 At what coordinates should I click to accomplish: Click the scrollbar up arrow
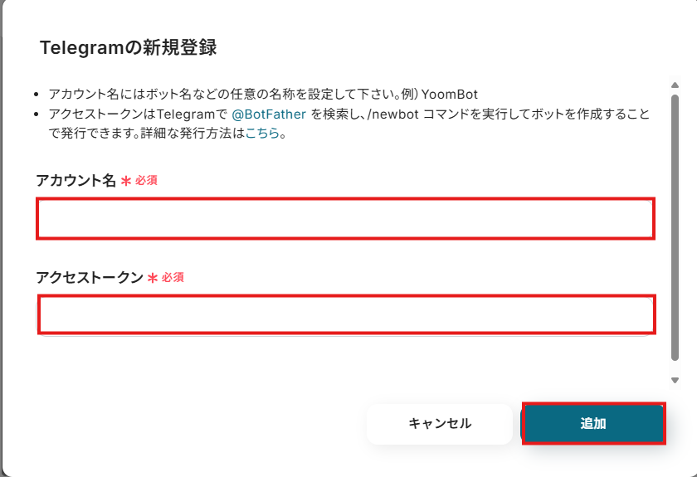(675, 85)
